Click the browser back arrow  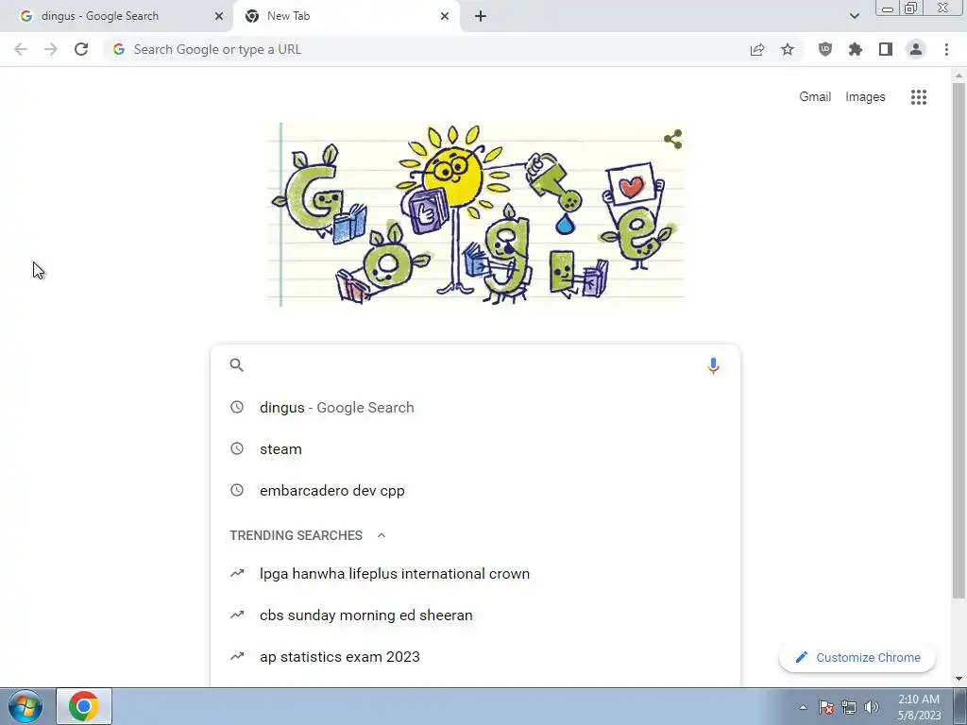[21, 49]
